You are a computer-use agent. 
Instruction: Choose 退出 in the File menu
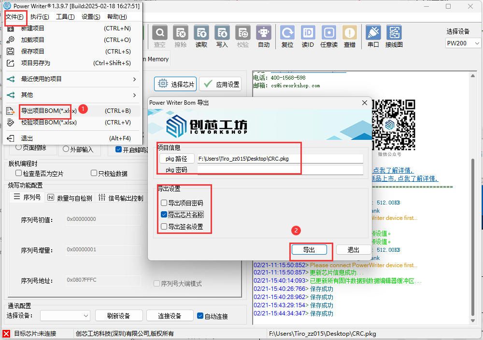pos(73,138)
